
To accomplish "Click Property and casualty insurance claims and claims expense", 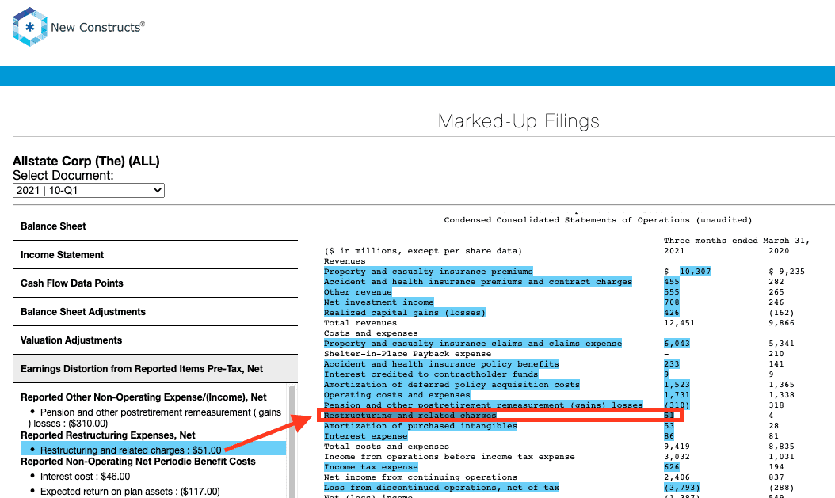I will (x=473, y=344).
